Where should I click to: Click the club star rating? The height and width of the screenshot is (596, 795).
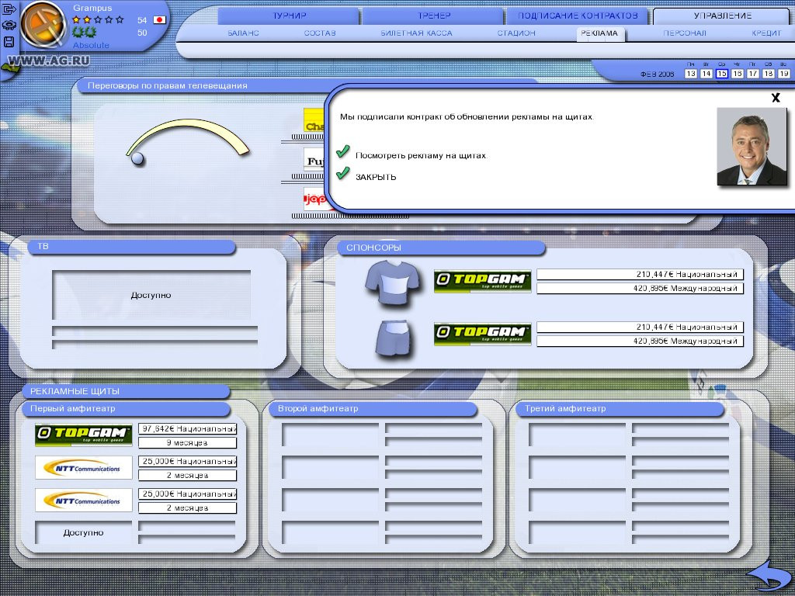[x=99, y=19]
